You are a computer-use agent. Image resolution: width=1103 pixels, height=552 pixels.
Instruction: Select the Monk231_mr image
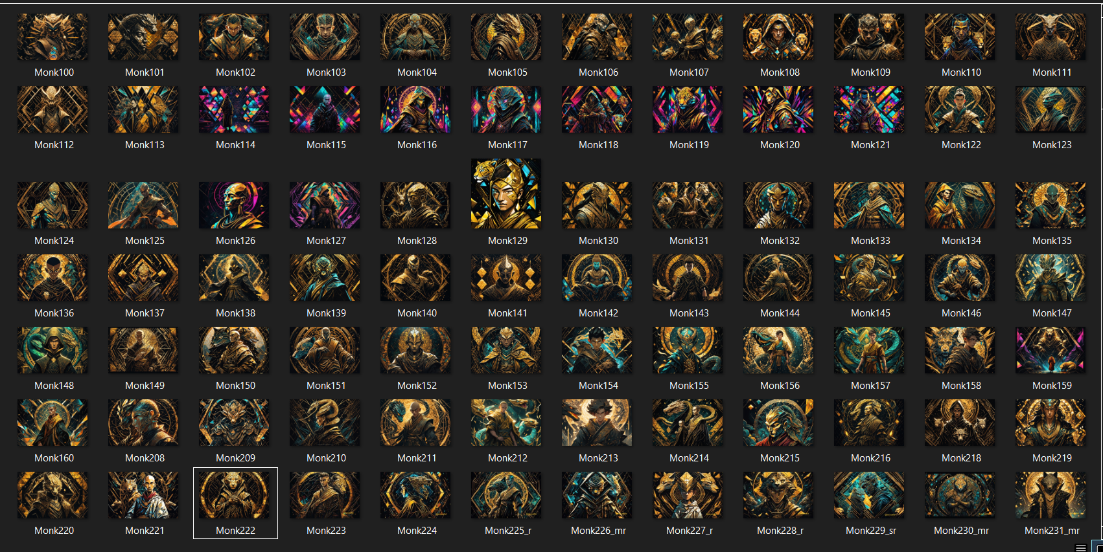click(1051, 495)
